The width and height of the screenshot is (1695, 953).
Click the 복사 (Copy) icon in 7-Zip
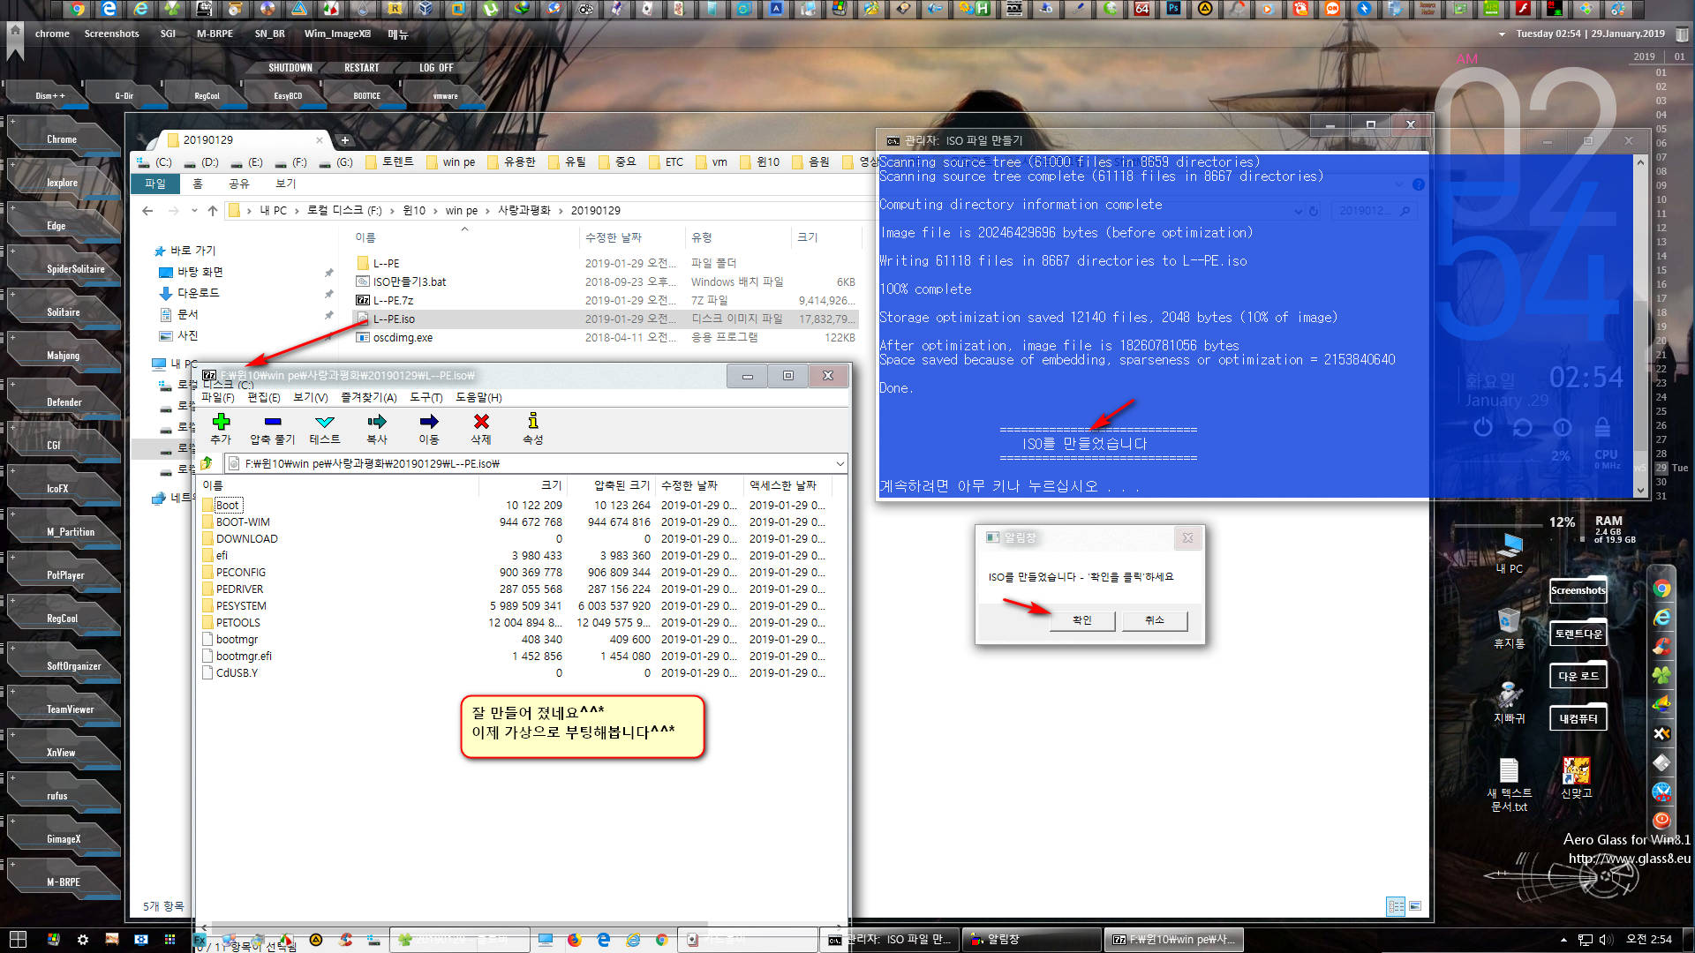377,428
